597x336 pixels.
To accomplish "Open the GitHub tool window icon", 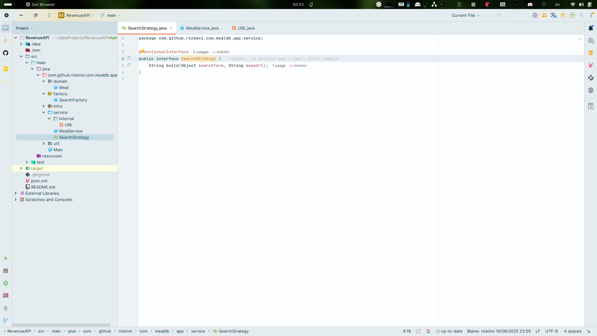I will click(x=6, y=53).
